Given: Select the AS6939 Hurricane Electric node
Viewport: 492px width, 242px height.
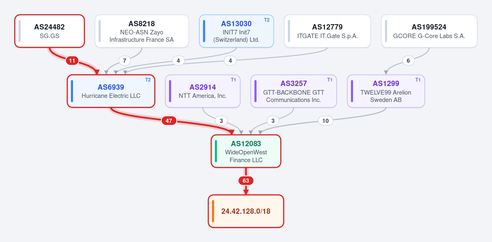Looking at the screenshot, I should [111, 91].
